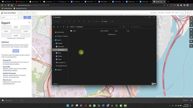Open Windows Start menu
The image size is (193, 108).
pos(68,106)
